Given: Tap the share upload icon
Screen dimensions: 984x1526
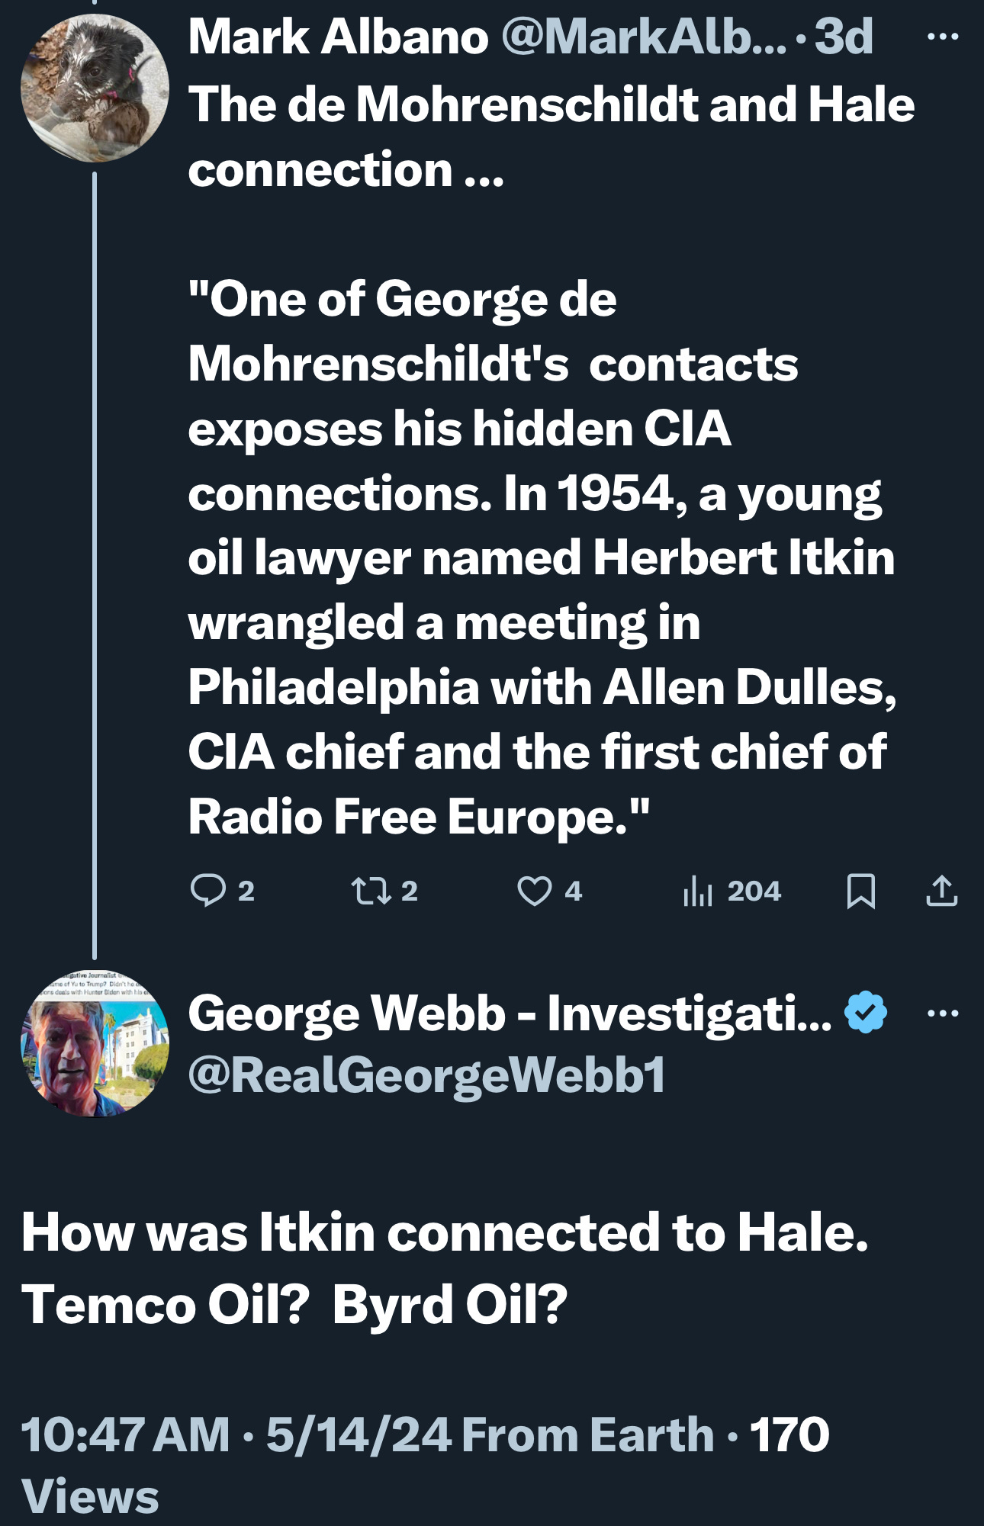Looking at the screenshot, I should 941,891.
